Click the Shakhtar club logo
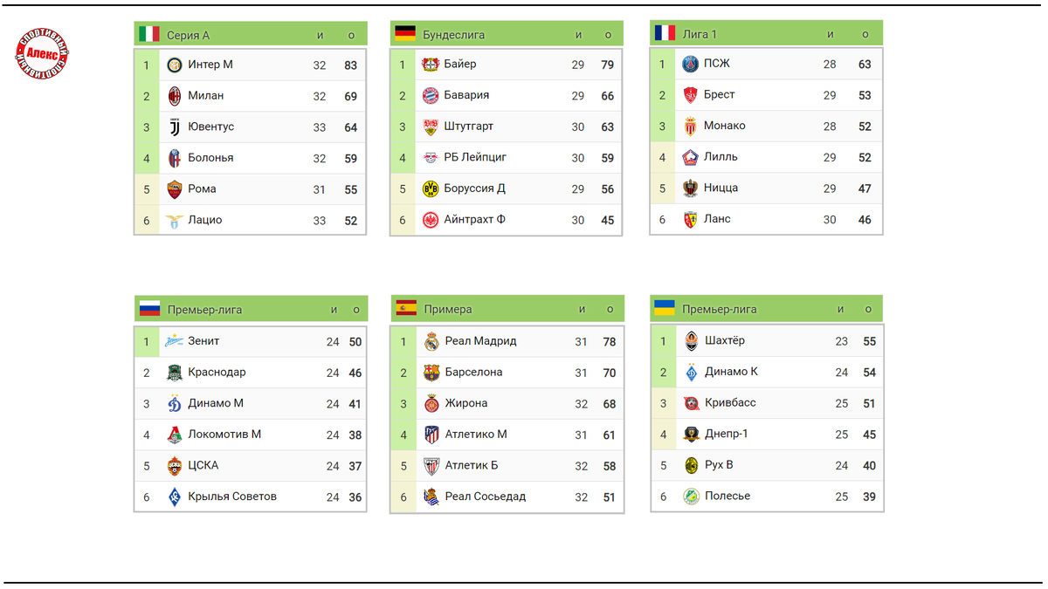The height and width of the screenshot is (589, 1048). pyautogui.click(x=692, y=341)
